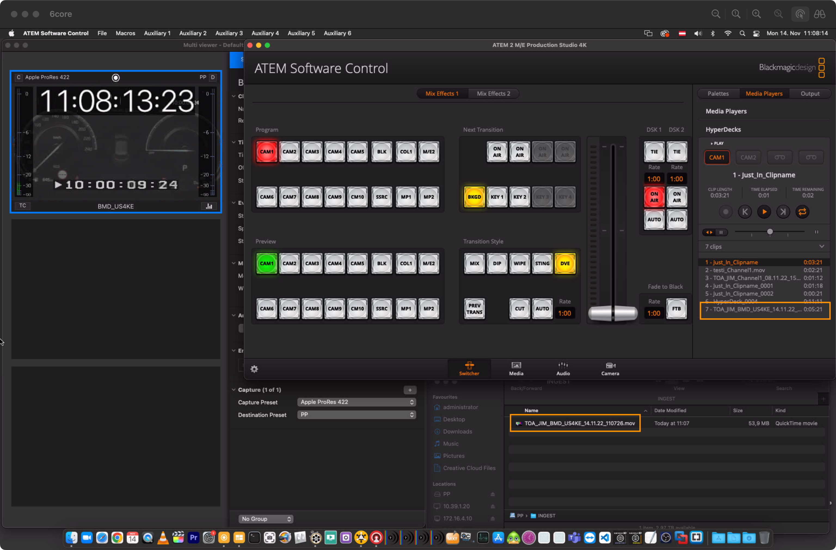
Task: Click HyperDeck play button
Action: point(764,212)
